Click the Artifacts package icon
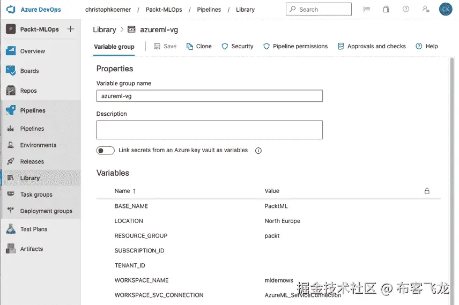This screenshot has height=305, width=459. pos(11,249)
